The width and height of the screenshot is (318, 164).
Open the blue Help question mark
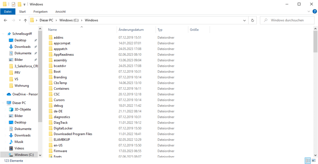(x=315, y=11)
